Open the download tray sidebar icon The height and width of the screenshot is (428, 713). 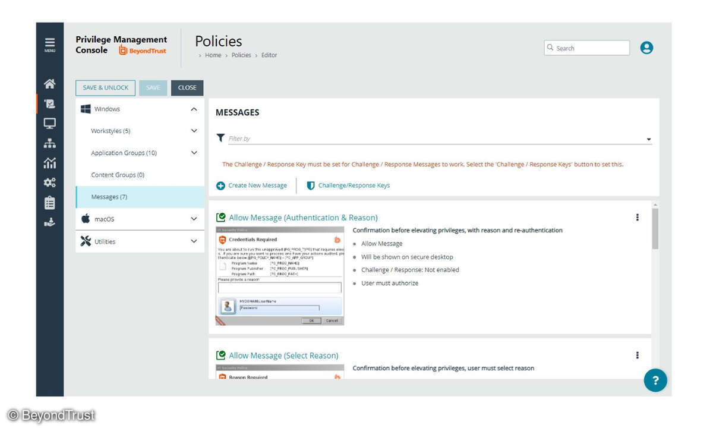(50, 222)
